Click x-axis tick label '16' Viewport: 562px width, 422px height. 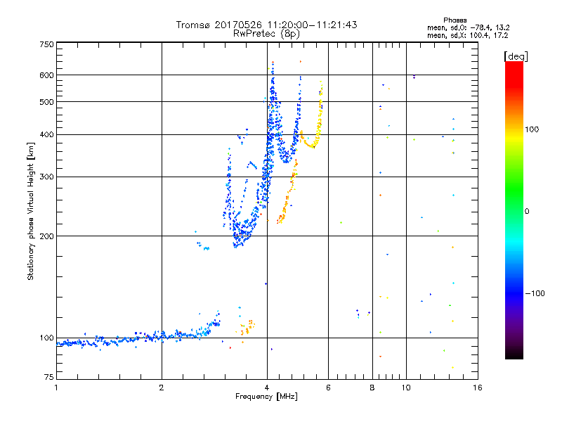pos(478,388)
